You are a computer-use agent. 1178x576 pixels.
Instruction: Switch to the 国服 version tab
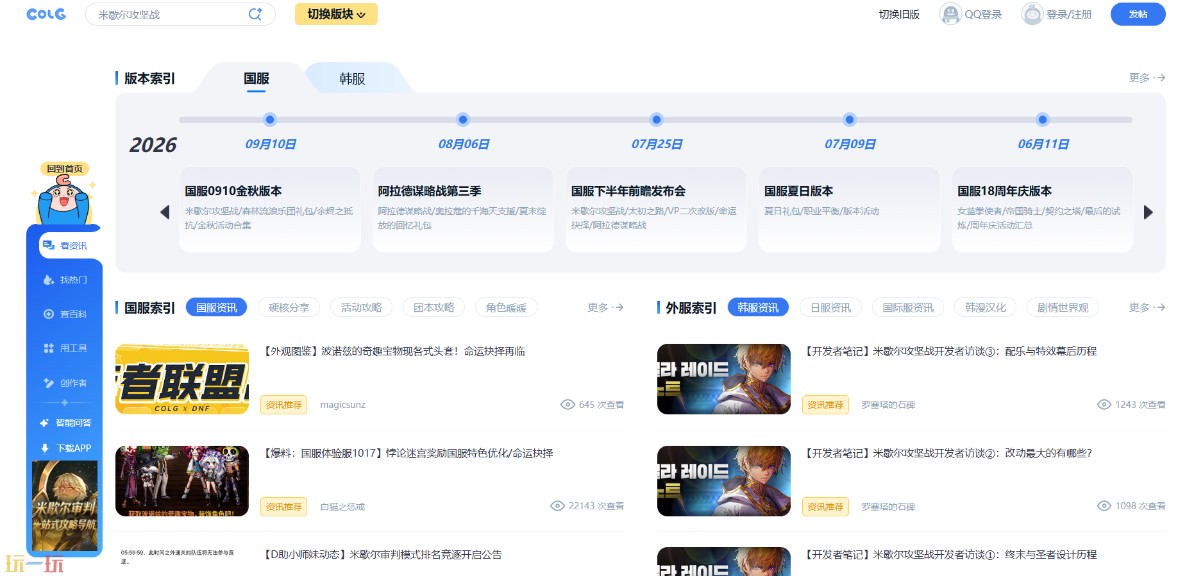pos(257,79)
